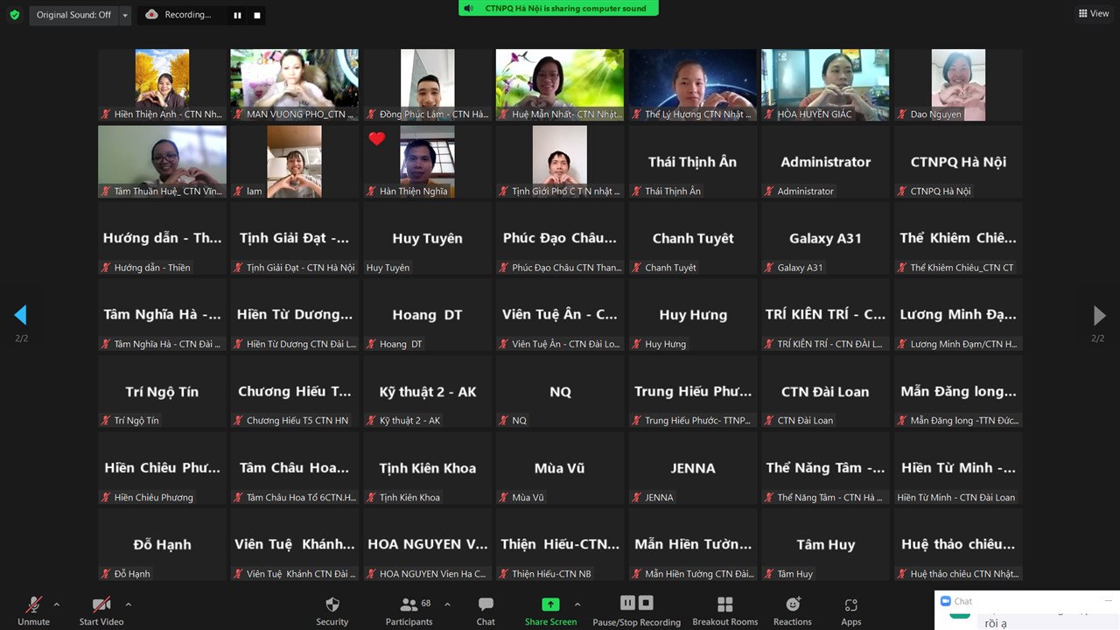Screen dimensions: 1120x630
Task: Expand Share Screen options chevron
Action: click(x=577, y=604)
